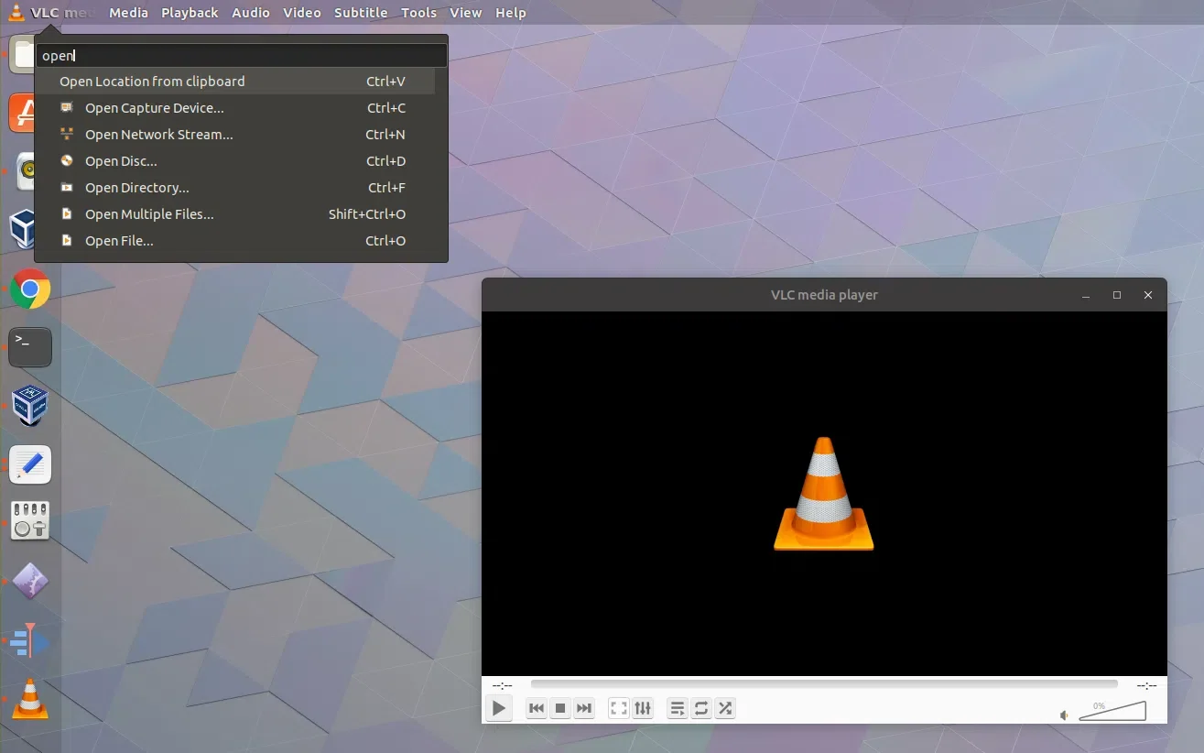Open the View menu
1204x753 pixels.
point(466,13)
